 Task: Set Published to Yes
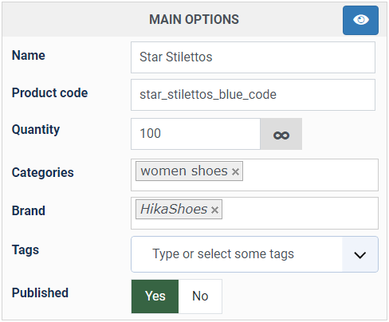[155, 296]
